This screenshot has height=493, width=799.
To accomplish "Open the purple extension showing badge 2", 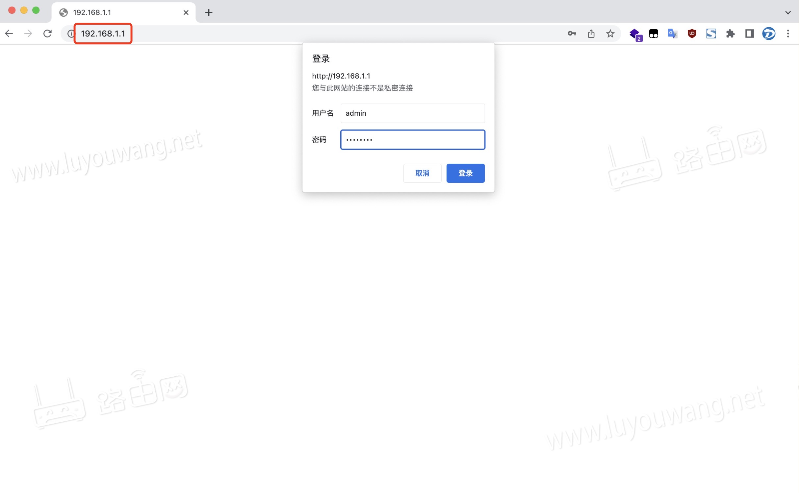I will coord(635,33).
